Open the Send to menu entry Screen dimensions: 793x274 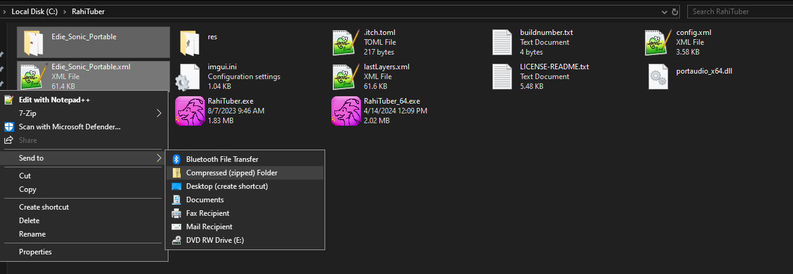click(x=84, y=158)
